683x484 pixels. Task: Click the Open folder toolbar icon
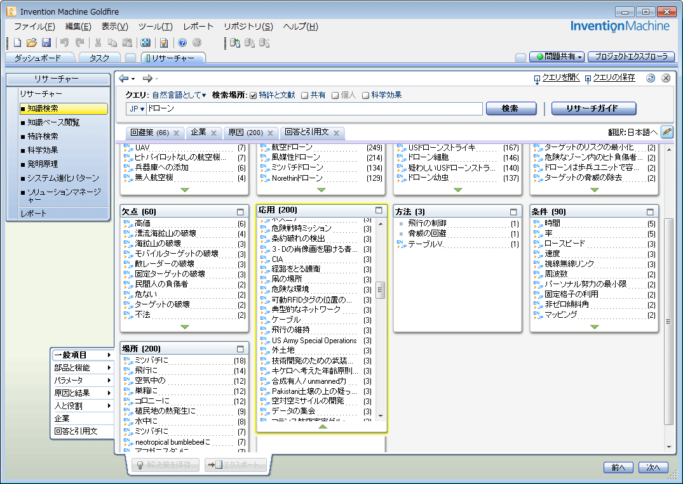pos(31,43)
